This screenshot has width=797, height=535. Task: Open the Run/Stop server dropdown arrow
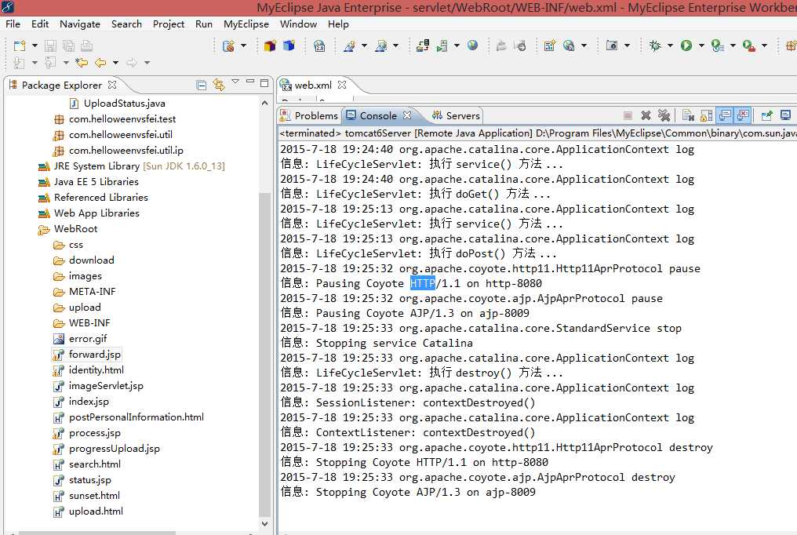(x=457, y=45)
